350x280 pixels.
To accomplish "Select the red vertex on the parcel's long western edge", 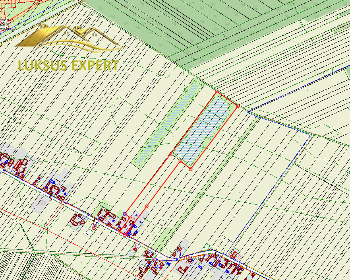I will (x=170, y=154).
